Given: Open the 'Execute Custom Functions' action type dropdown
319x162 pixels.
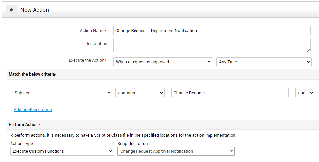Looking at the screenshot, I should click(62, 151).
